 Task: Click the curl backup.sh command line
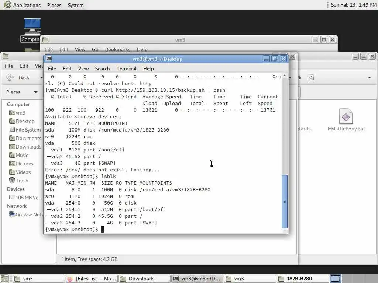point(135,90)
